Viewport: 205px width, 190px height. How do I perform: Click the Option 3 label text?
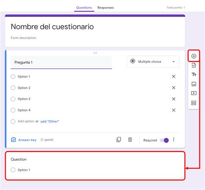pyautogui.click(x=24, y=99)
